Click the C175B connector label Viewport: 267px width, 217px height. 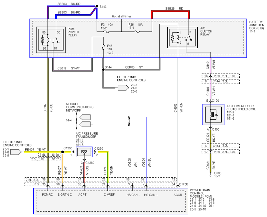184,184
